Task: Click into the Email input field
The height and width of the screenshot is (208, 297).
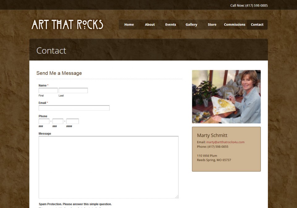Action: click(x=74, y=108)
